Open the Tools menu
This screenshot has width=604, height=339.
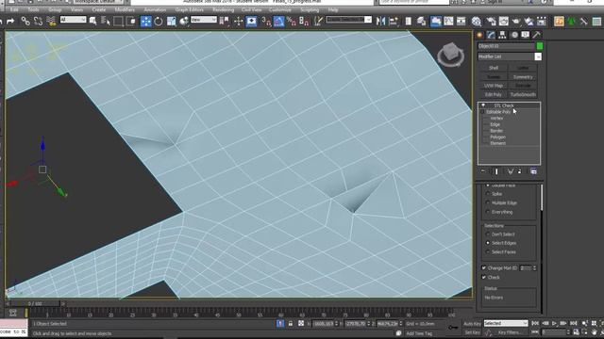click(x=34, y=9)
